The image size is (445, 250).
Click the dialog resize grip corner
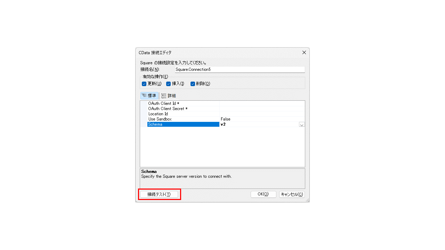tap(307, 200)
